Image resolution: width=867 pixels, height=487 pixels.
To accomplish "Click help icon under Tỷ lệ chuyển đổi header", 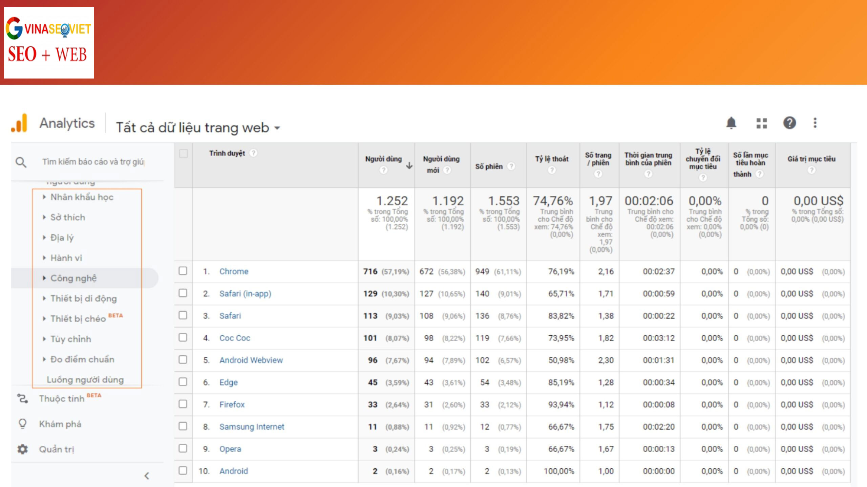I will (703, 177).
